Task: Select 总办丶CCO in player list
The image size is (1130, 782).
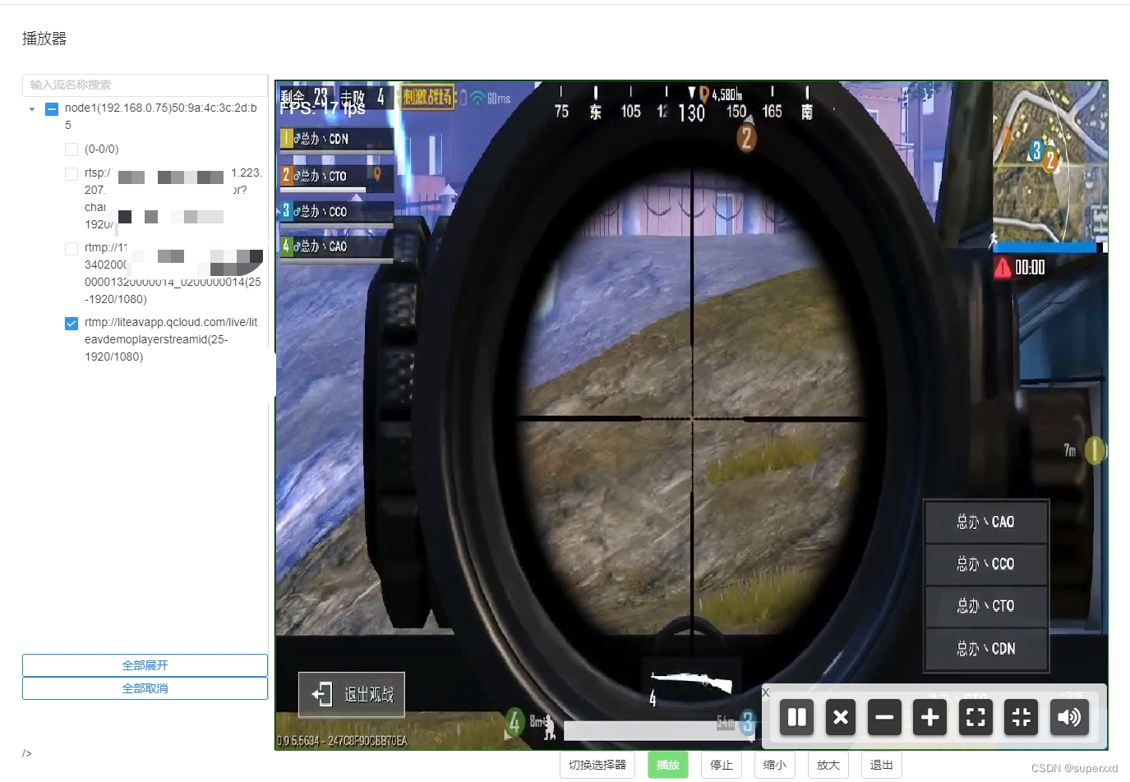Action: 985,563
